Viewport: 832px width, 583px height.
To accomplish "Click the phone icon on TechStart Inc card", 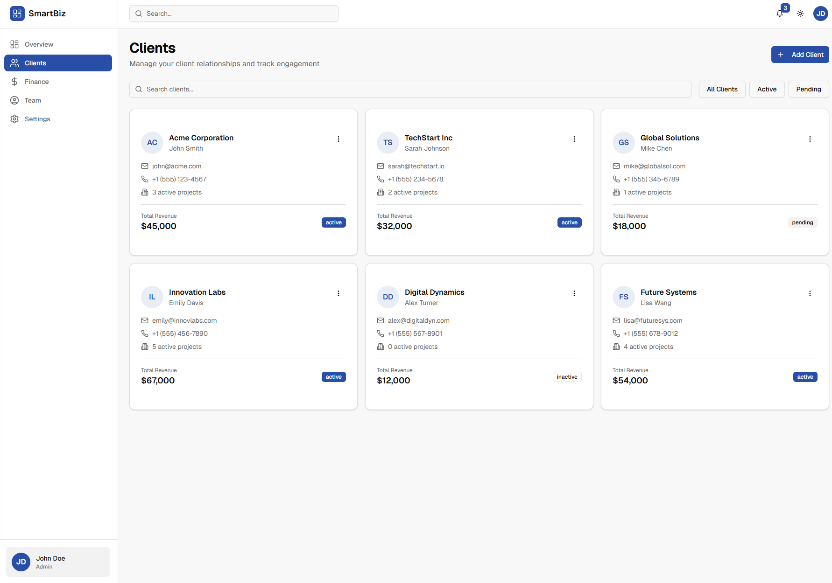I will [381, 179].
